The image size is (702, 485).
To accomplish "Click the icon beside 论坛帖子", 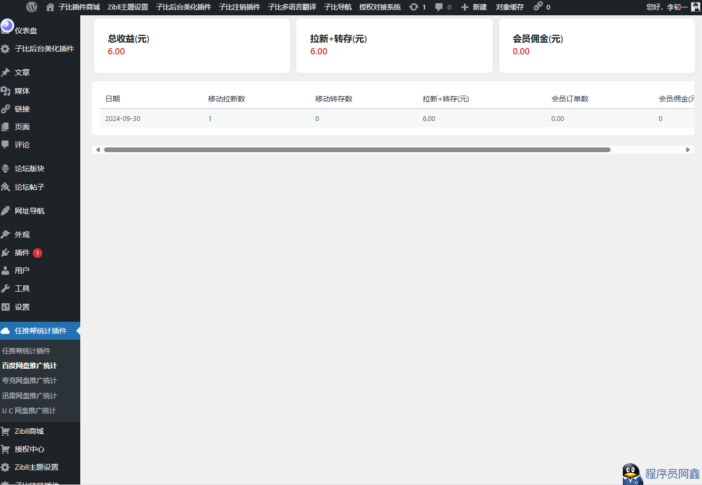I will (5, 187).
